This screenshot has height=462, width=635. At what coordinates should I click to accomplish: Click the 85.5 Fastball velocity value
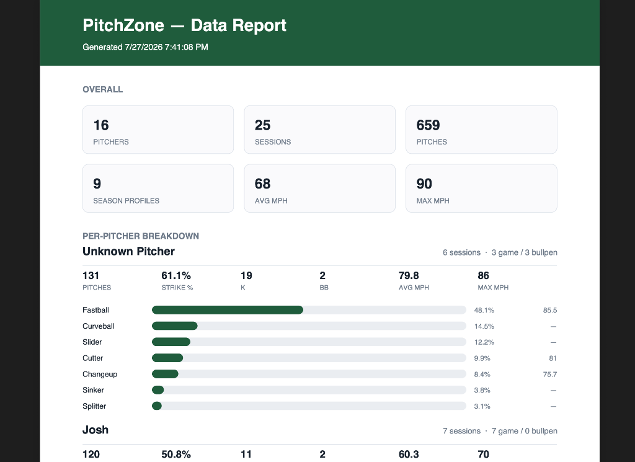click(550, 310)
